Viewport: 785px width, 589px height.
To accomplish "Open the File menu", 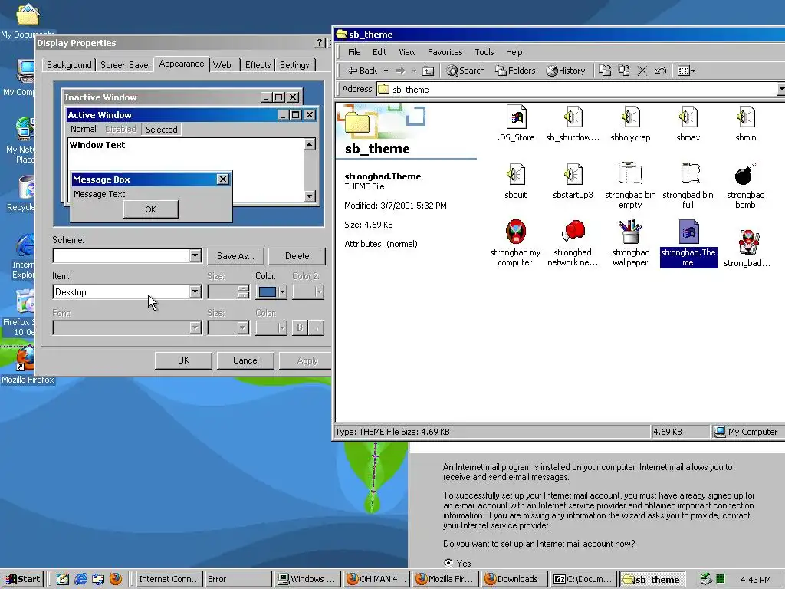I will [x=354, y=52].
